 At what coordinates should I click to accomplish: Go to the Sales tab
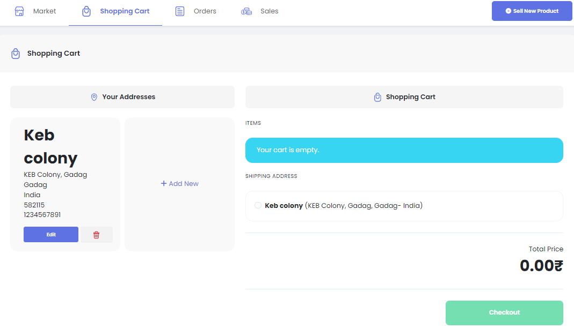[269, 11]
